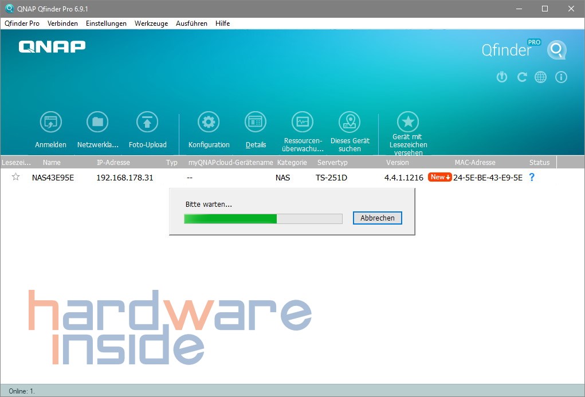Screen dimensions: 585x397
Task: Sort by Status column header
Action: coord(539,163)
